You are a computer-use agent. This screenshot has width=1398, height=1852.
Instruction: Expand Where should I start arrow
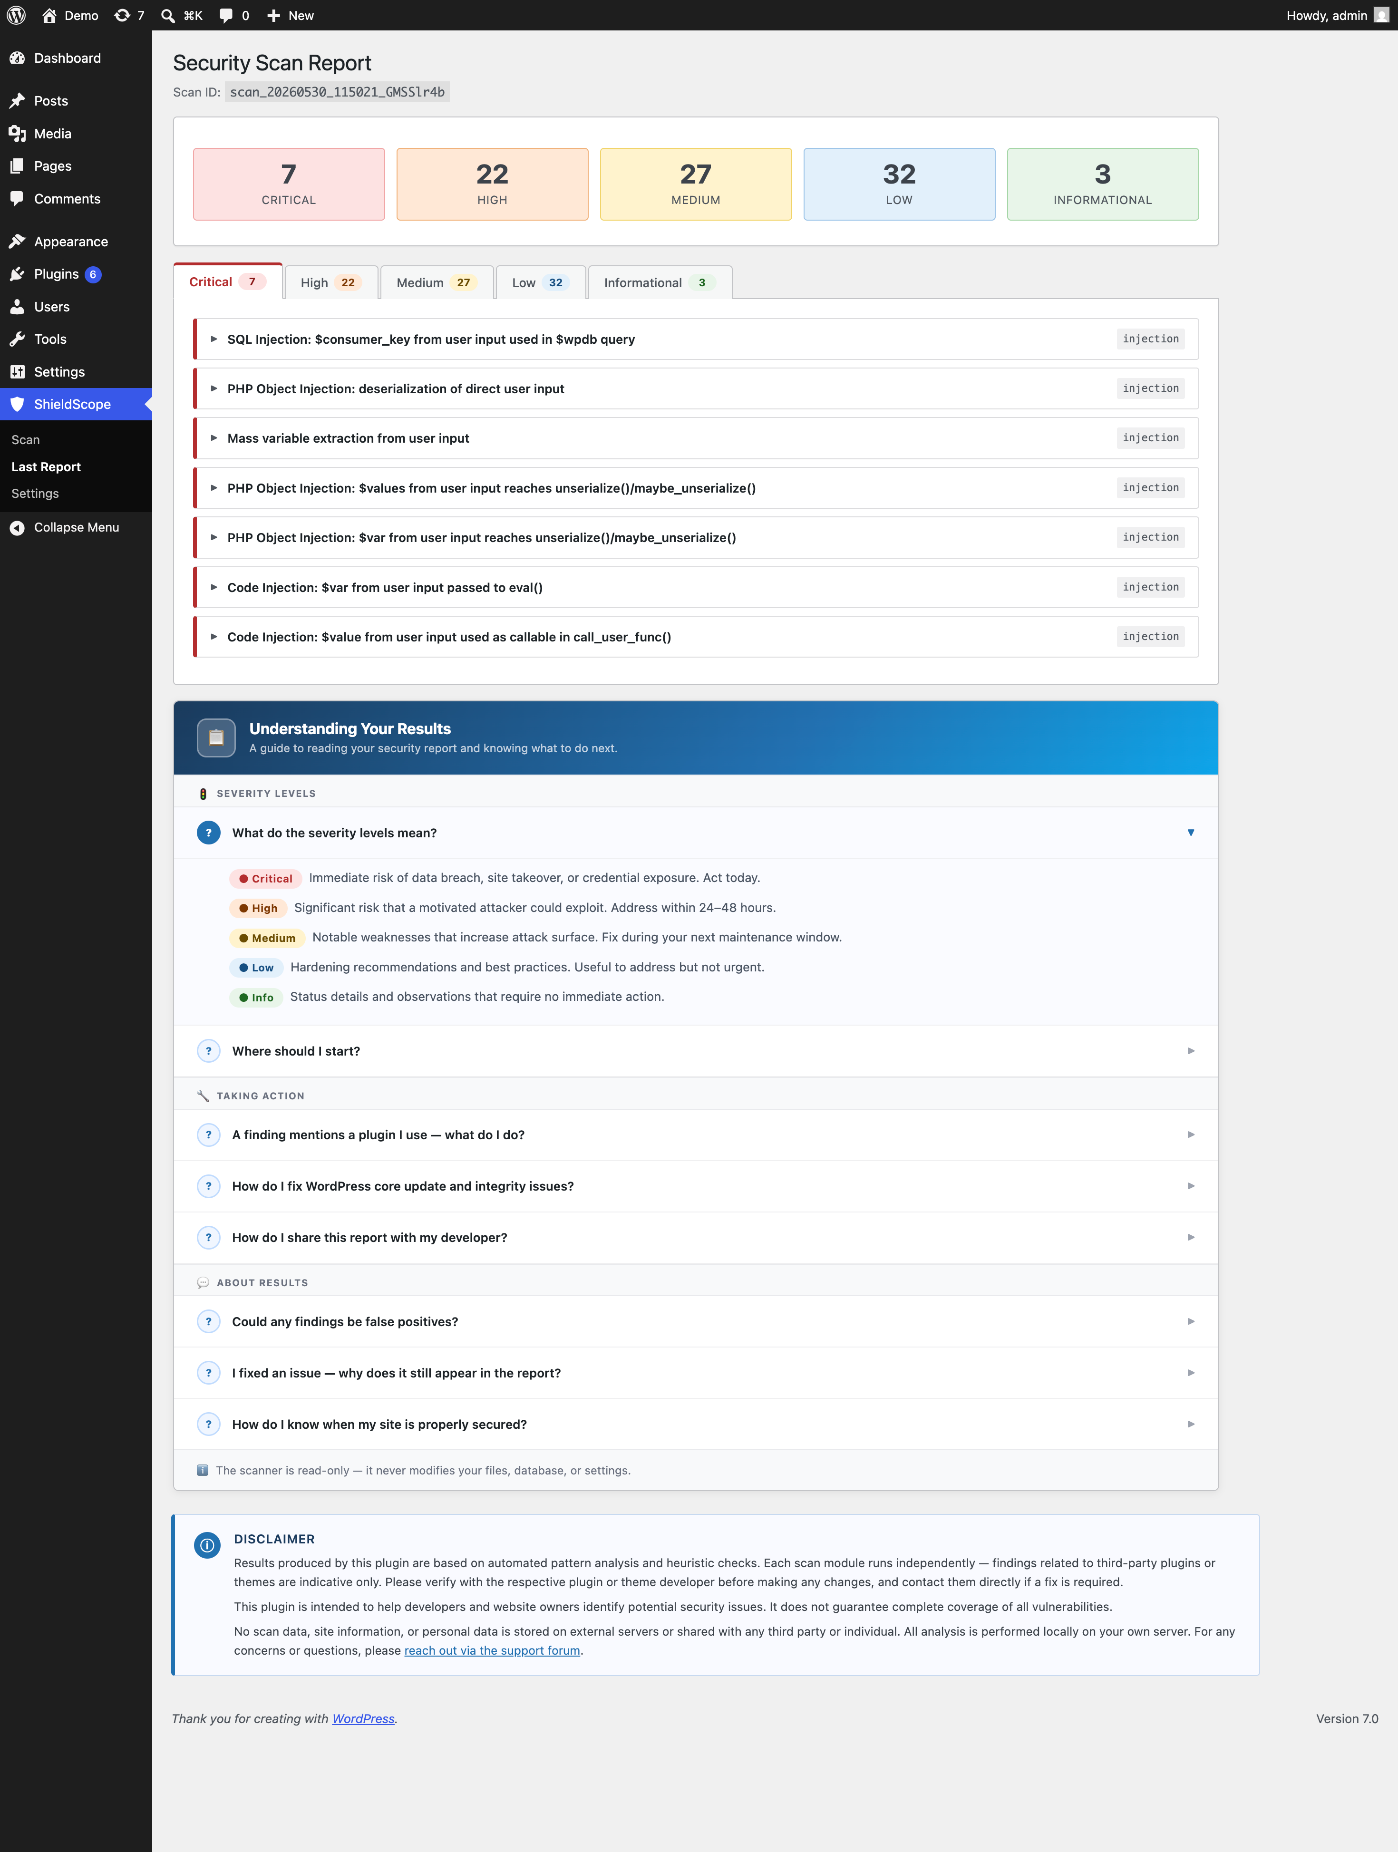(1190, 1051)
